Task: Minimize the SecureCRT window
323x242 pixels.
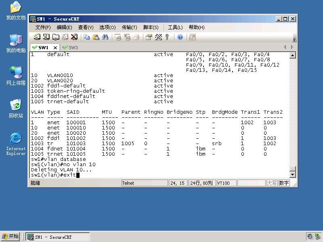Action: 279,19
